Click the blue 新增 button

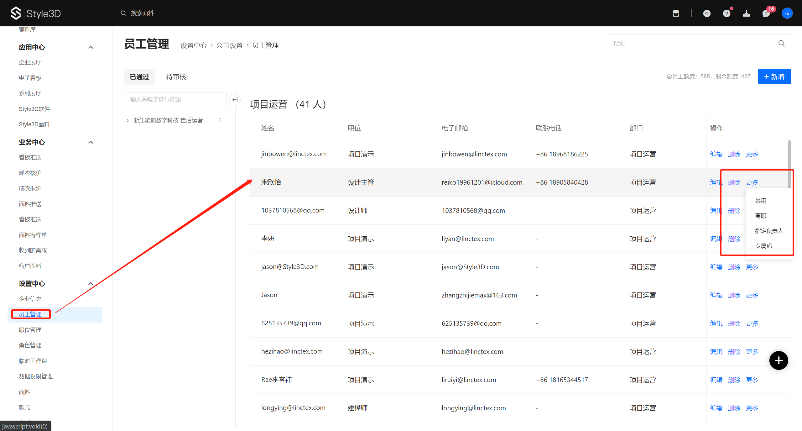coord(774,76)
